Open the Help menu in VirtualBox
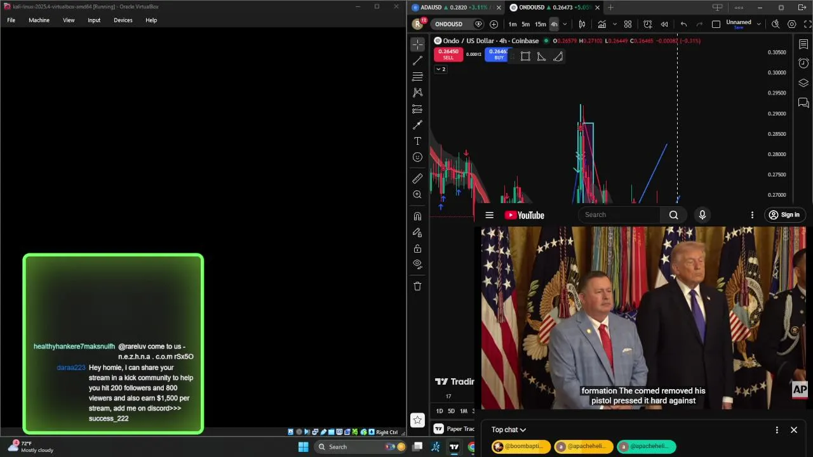 coord(151,20)
